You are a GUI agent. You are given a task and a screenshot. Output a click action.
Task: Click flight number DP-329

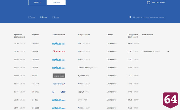[x=35, y=100]
